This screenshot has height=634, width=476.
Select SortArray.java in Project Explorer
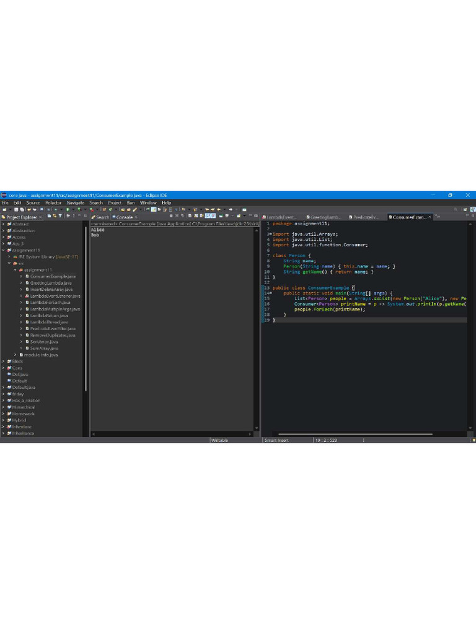click(44, 341)
